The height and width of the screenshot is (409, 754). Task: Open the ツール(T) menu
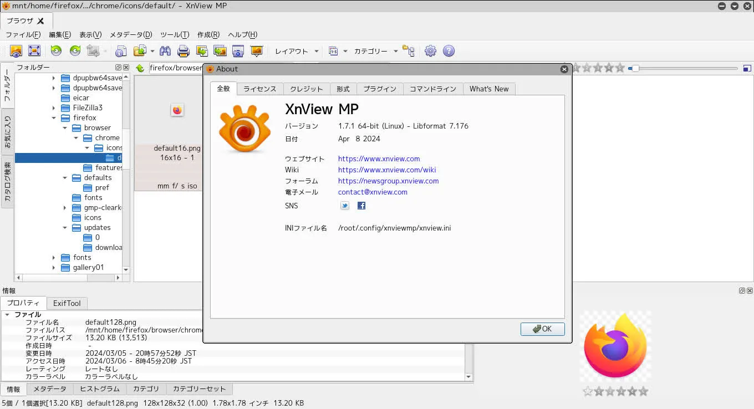pos(175,34)
